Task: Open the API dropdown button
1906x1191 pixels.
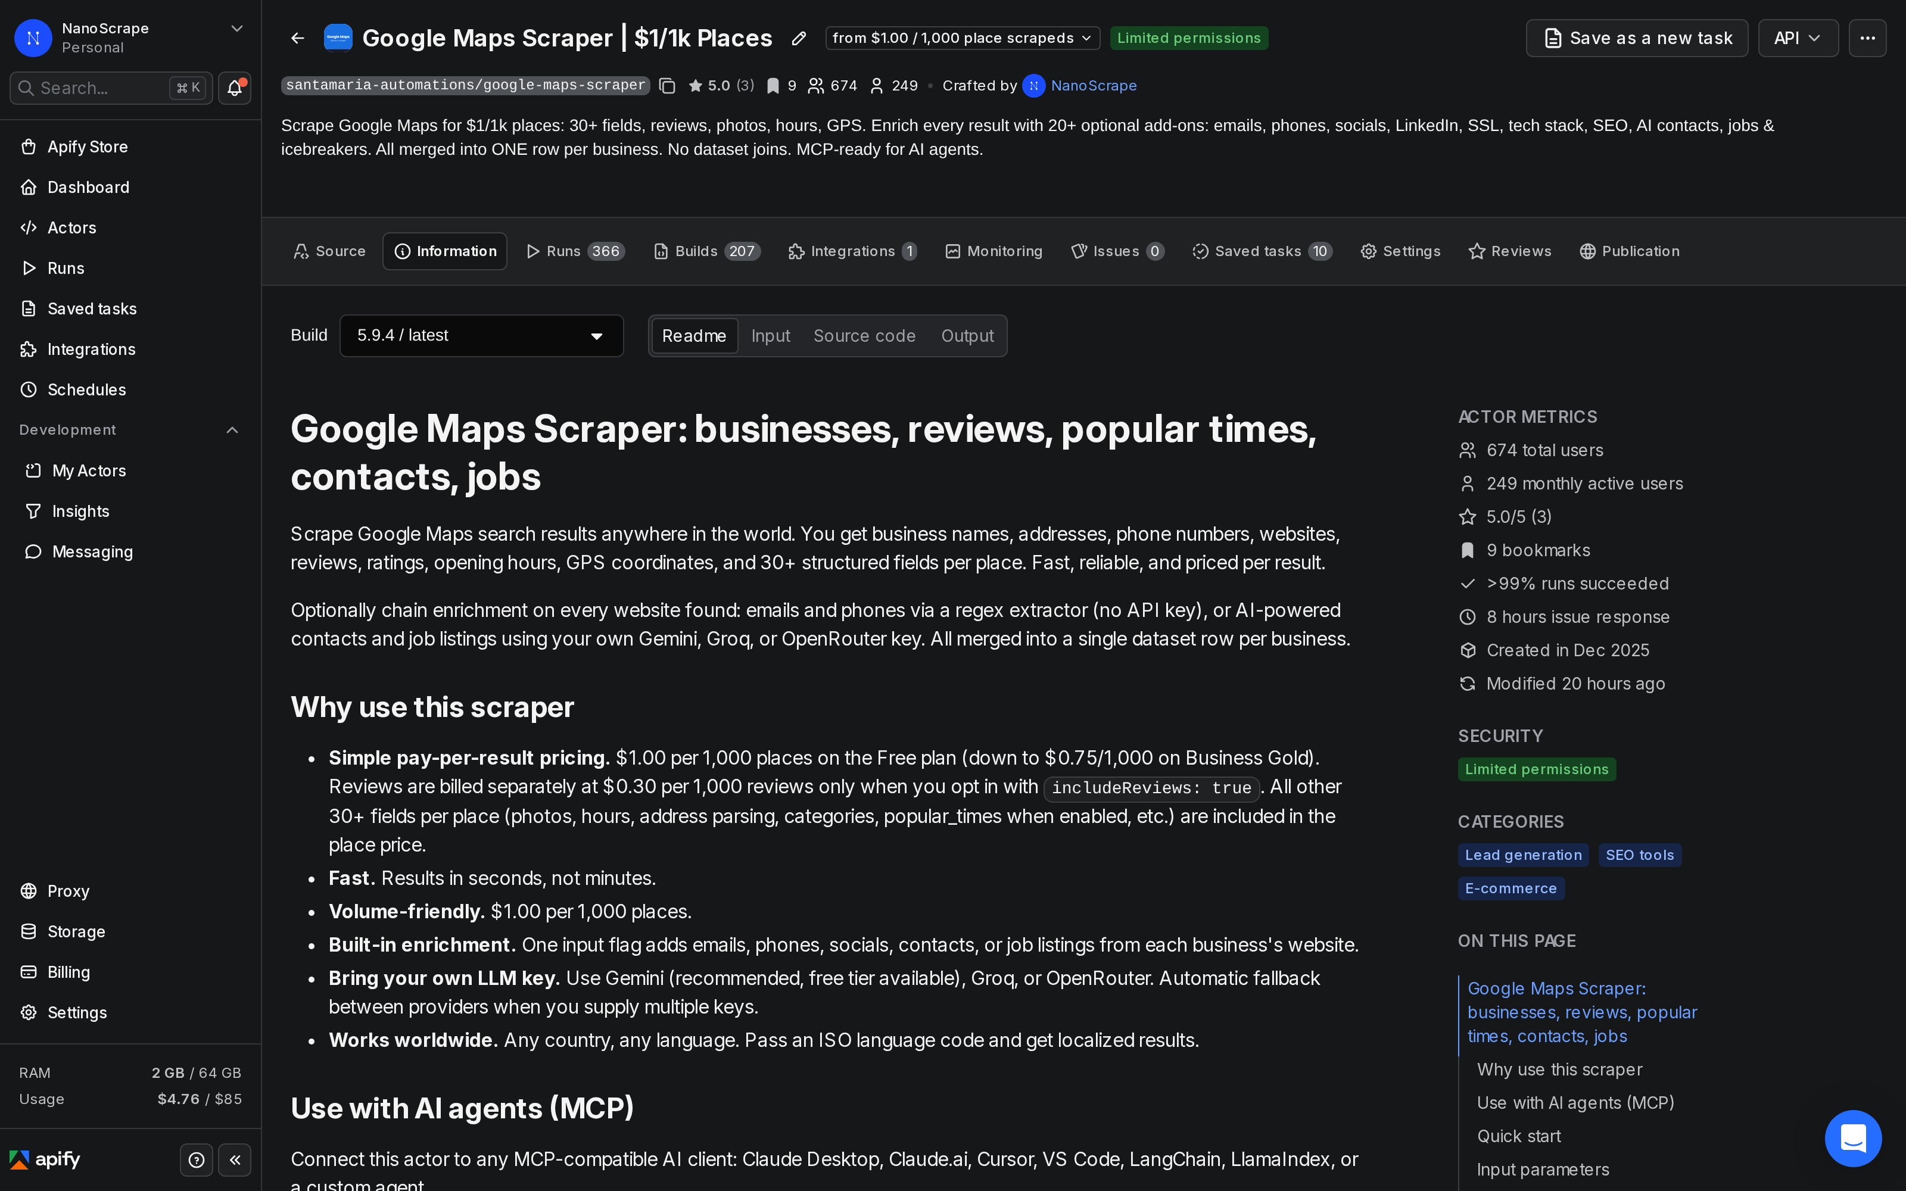Action: point(1798,38)
